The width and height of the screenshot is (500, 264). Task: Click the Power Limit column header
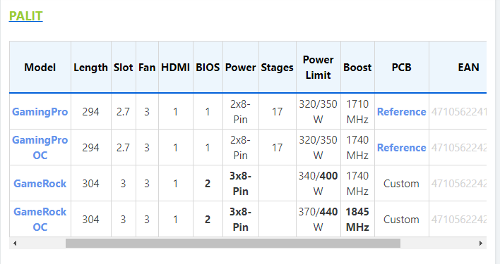[319, 68]
